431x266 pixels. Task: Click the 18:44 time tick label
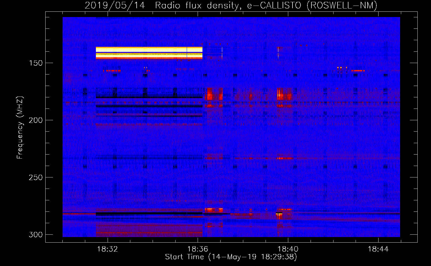pos(378,249)
